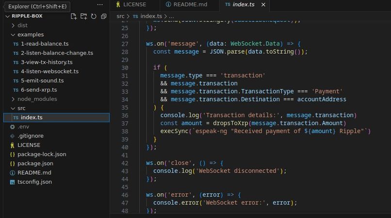The height and width of the screenshot is (218, 391).
Task: Close the index.ts editor tab
Action: (x=263, y=4)
